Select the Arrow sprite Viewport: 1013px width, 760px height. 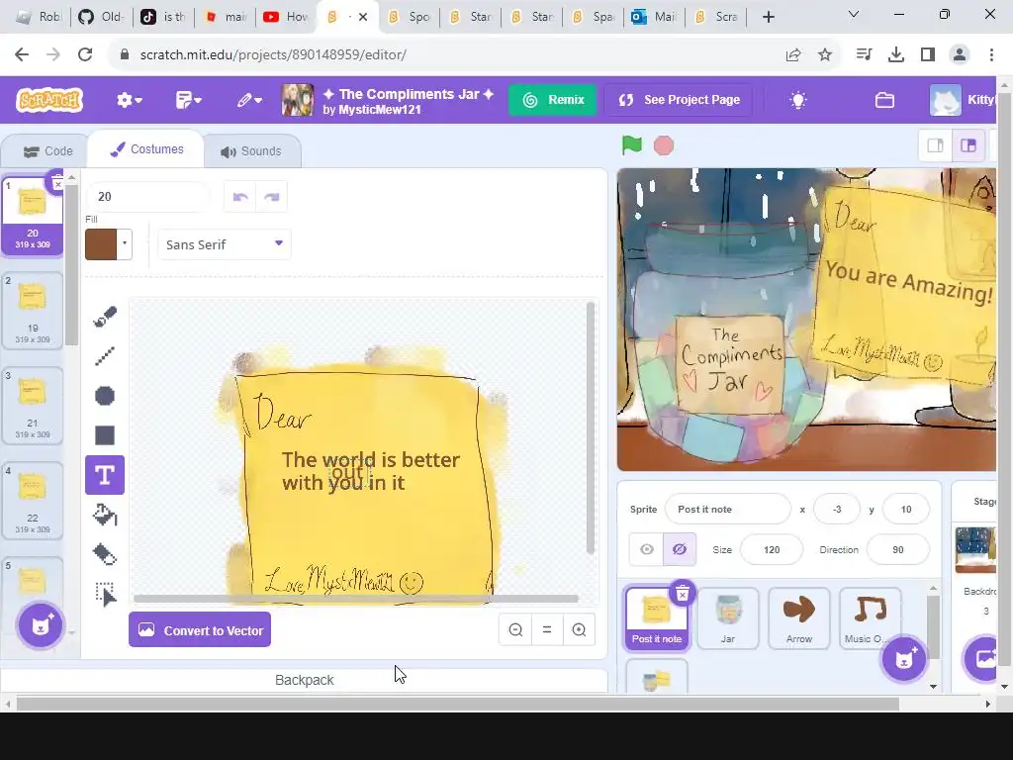pos(798,617)
